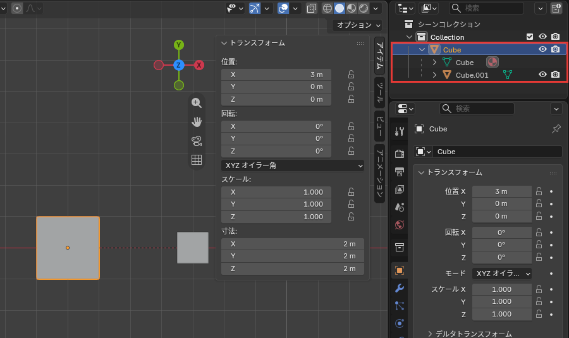Toggle proportional editing button
This screenshot has width=569, height=338.
(x=16, y=8)
